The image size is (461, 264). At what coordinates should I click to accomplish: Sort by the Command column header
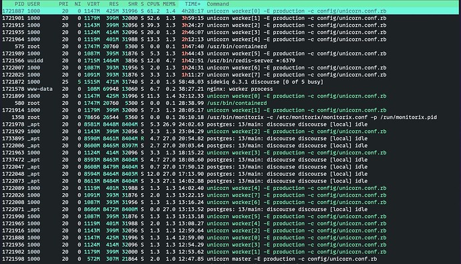218,4
